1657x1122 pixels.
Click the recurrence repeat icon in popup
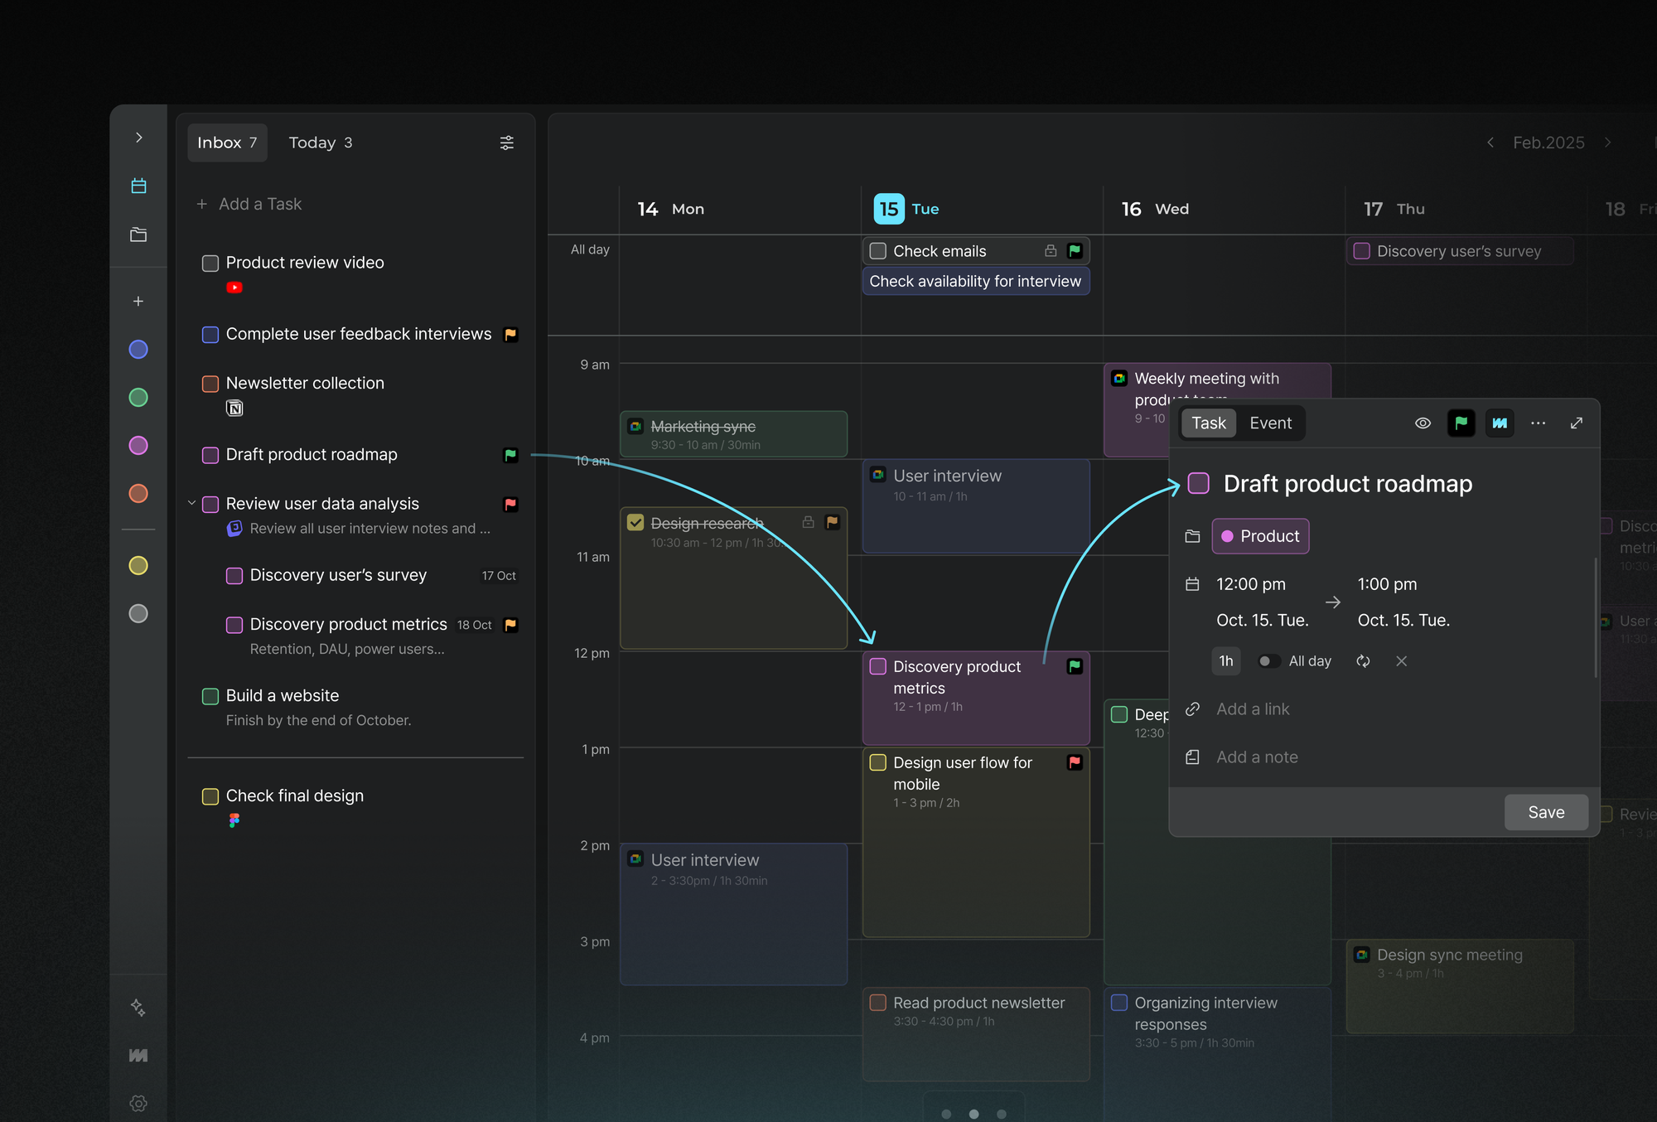pyautogui.click(x=1363, y=661)
